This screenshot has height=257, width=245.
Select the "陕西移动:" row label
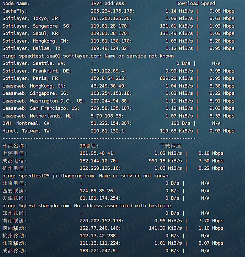(x=15, y=228)
